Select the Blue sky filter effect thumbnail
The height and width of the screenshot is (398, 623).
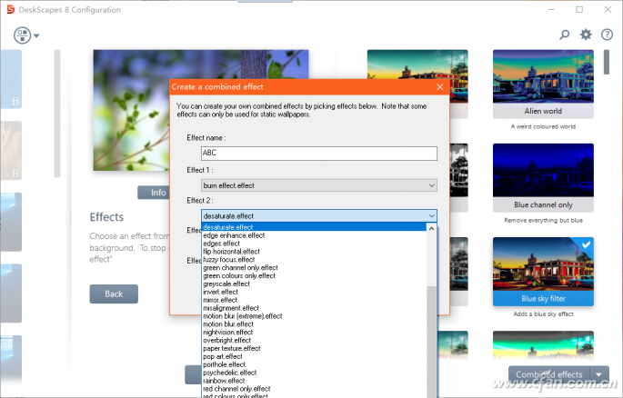tap(543, 272)
